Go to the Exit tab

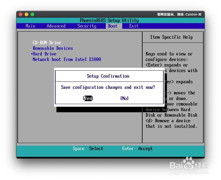(134, 26)
